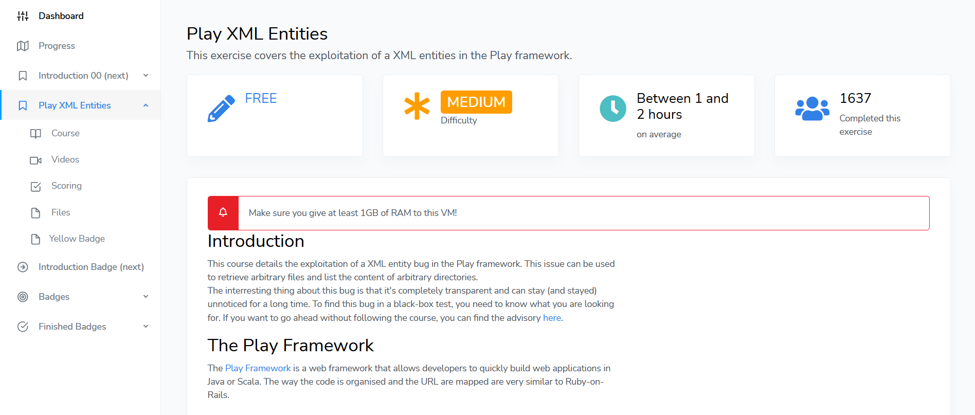The width and height of the screenshot is (975, 415).
Task: Click the Finished Badges check-circle icon
Action: click(x=23, y=327)
